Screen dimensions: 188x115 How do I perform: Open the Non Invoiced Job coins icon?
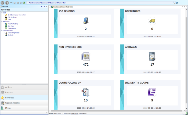pyautogui.click(x=86, y=56)
